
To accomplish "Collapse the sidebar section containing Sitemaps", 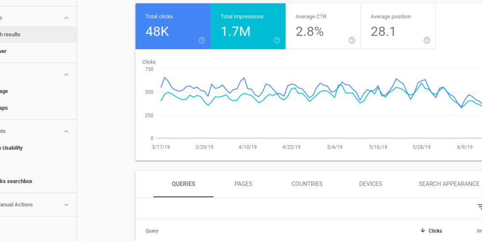I will pos(67,75).
